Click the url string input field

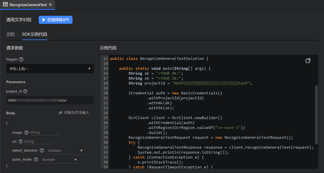pyautogui.click(x=39, y=141)
